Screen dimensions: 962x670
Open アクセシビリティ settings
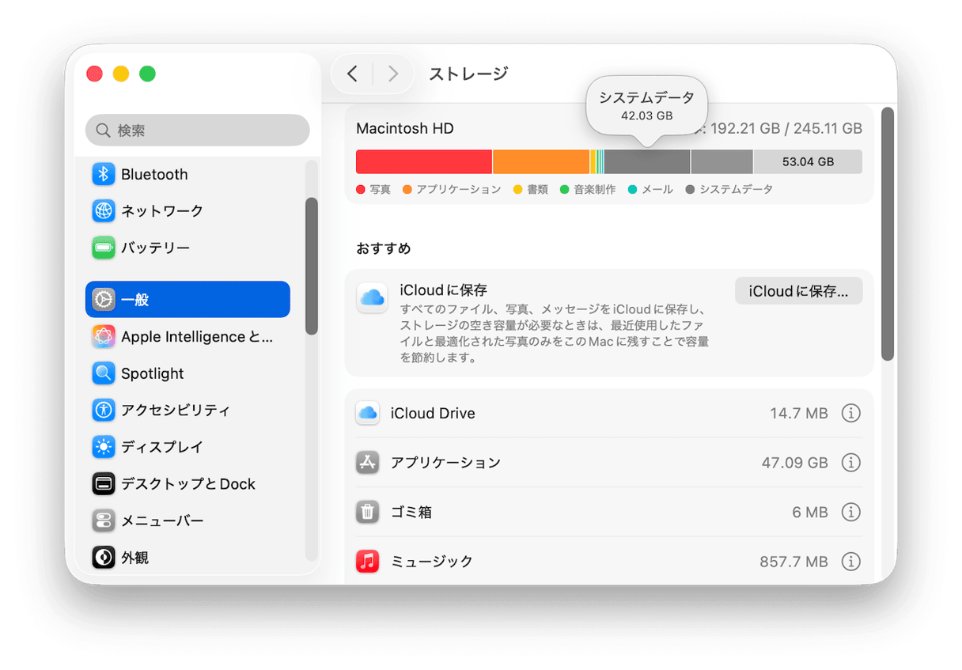(x=187, y=410)
